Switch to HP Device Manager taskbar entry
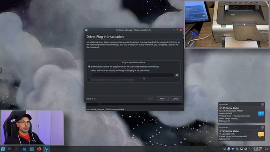This screenshot has height=152, width=270. pyautogui.click(x=46, y=149)
